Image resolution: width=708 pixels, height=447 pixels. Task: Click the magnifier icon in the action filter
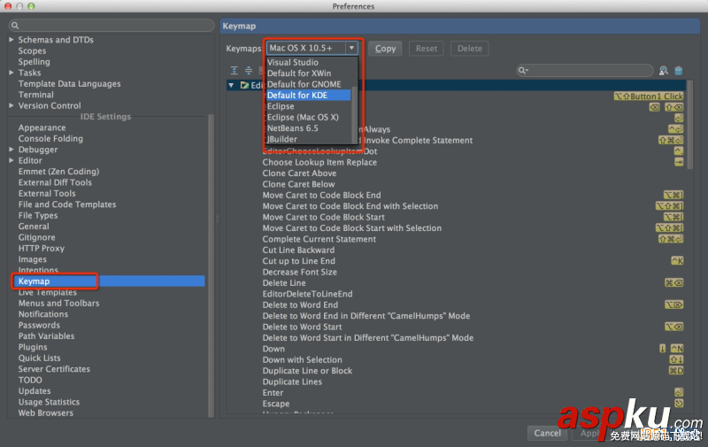tap(522, 71)
